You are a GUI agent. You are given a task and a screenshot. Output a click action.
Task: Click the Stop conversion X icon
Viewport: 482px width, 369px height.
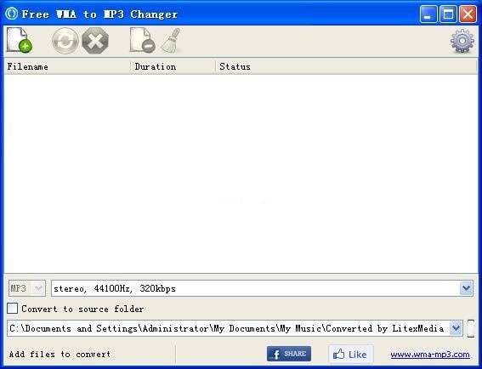(95, 41)
